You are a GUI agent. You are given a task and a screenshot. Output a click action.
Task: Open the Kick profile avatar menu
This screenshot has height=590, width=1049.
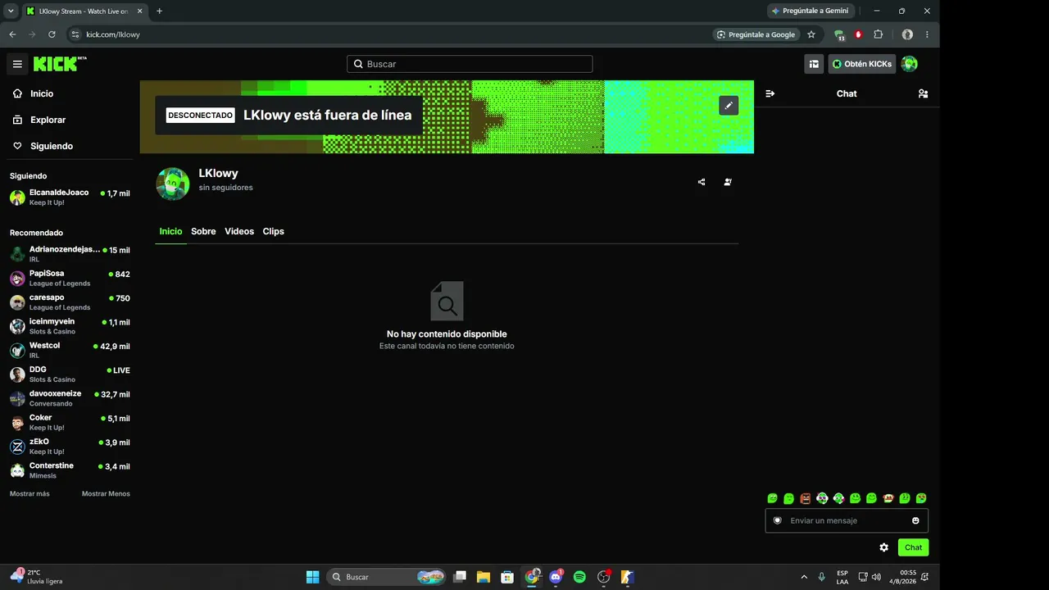pos(909,64)
